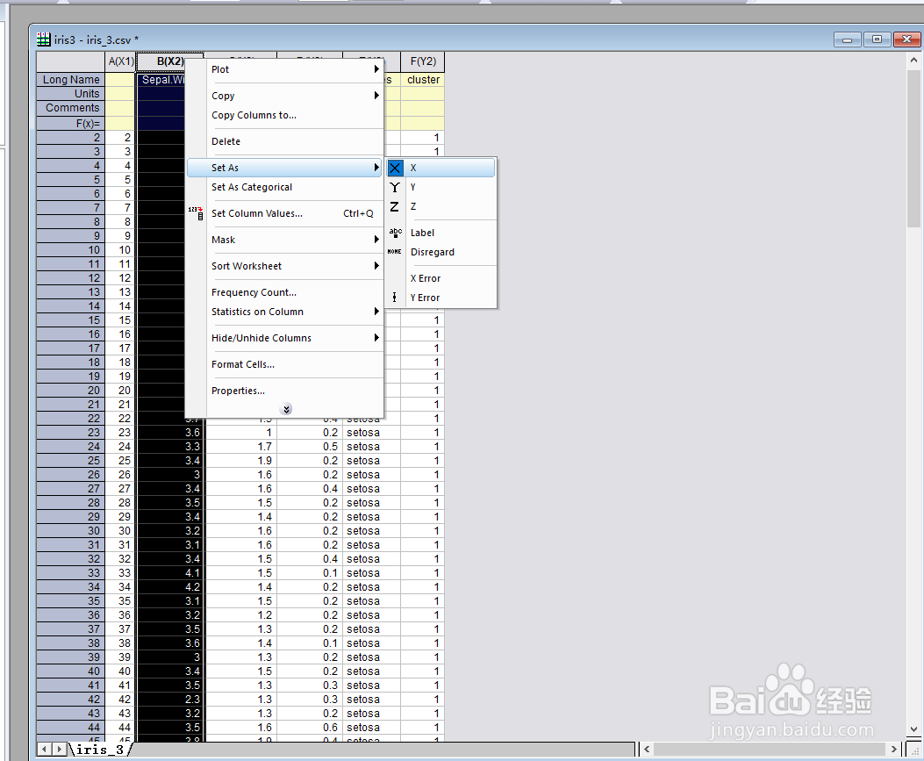Click vertical scrollbar up arrow
This screenshot has width=924, height=761.
[913, 60]
